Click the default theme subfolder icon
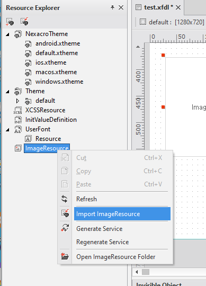The image size is (206, 286). coord(28,101)
